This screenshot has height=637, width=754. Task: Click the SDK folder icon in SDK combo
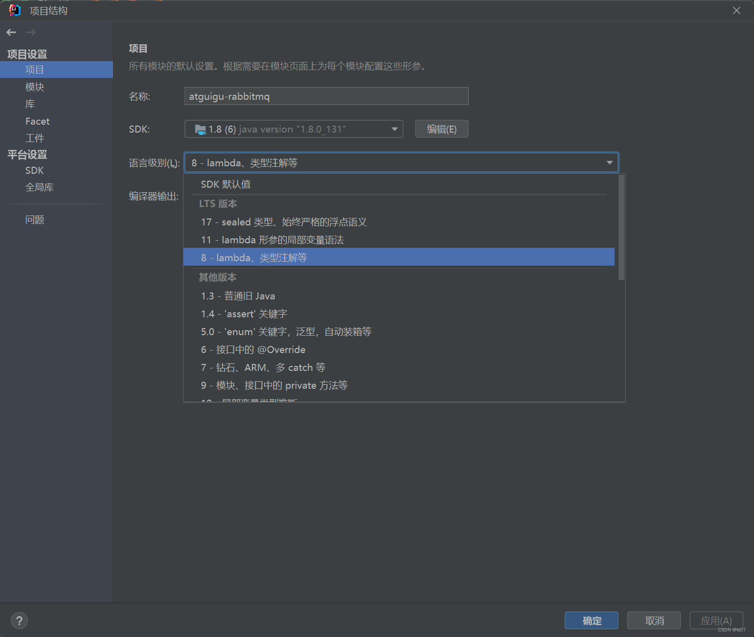(x=200, y=130)
